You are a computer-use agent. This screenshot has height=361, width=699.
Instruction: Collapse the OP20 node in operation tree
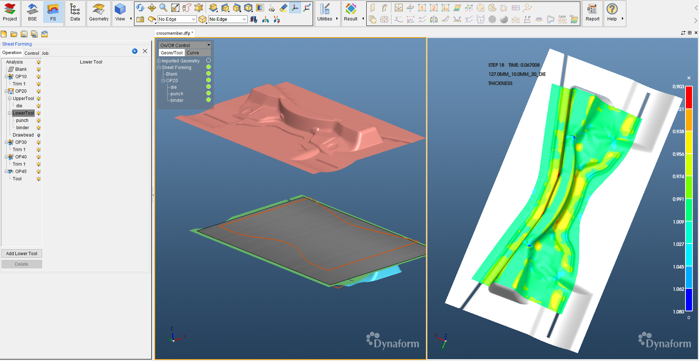(7, 91)
